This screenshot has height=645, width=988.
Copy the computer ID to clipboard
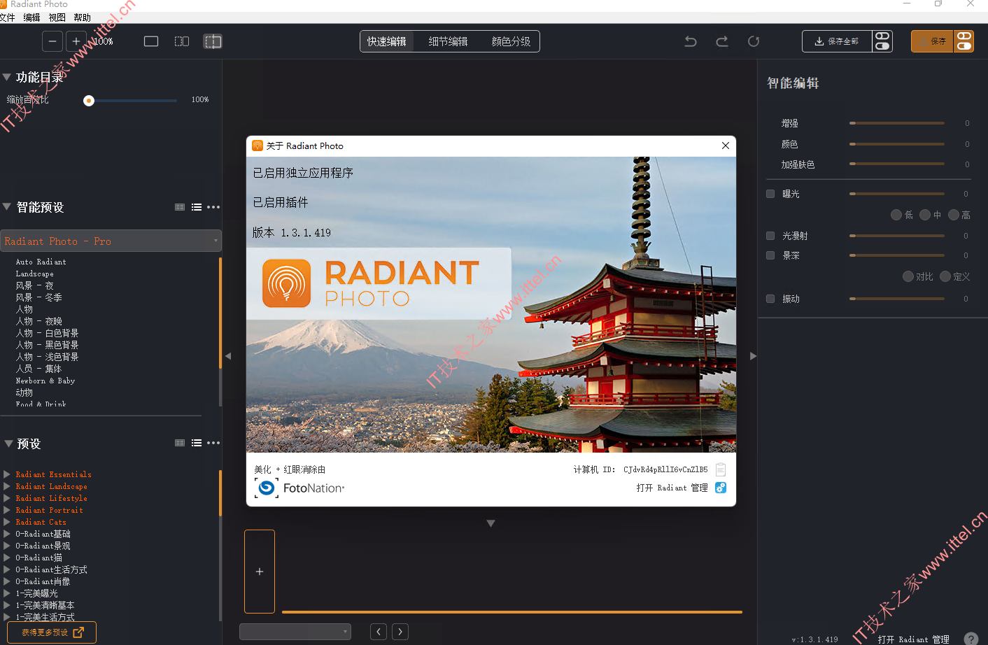pyautogui.click(x=721, y=469)
